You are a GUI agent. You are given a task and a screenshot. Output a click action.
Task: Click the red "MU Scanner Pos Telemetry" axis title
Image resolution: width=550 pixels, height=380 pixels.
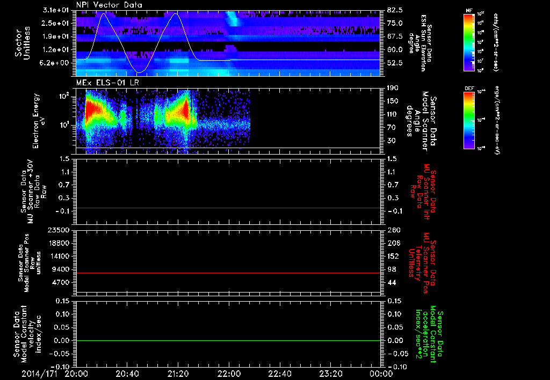(x=422, y=263)
